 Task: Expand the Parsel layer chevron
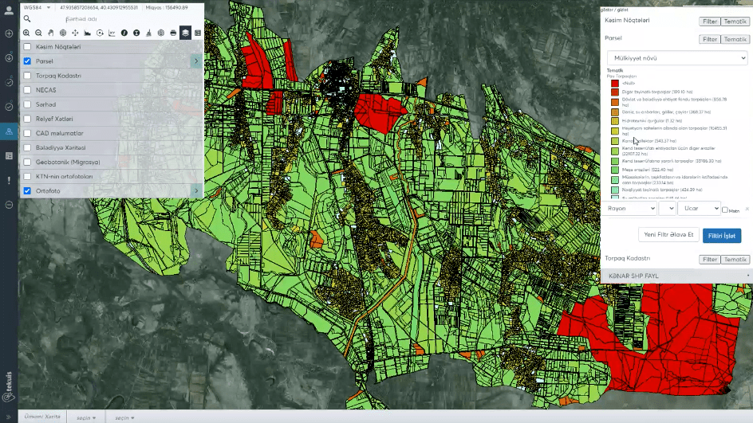(x=196, y=61)
